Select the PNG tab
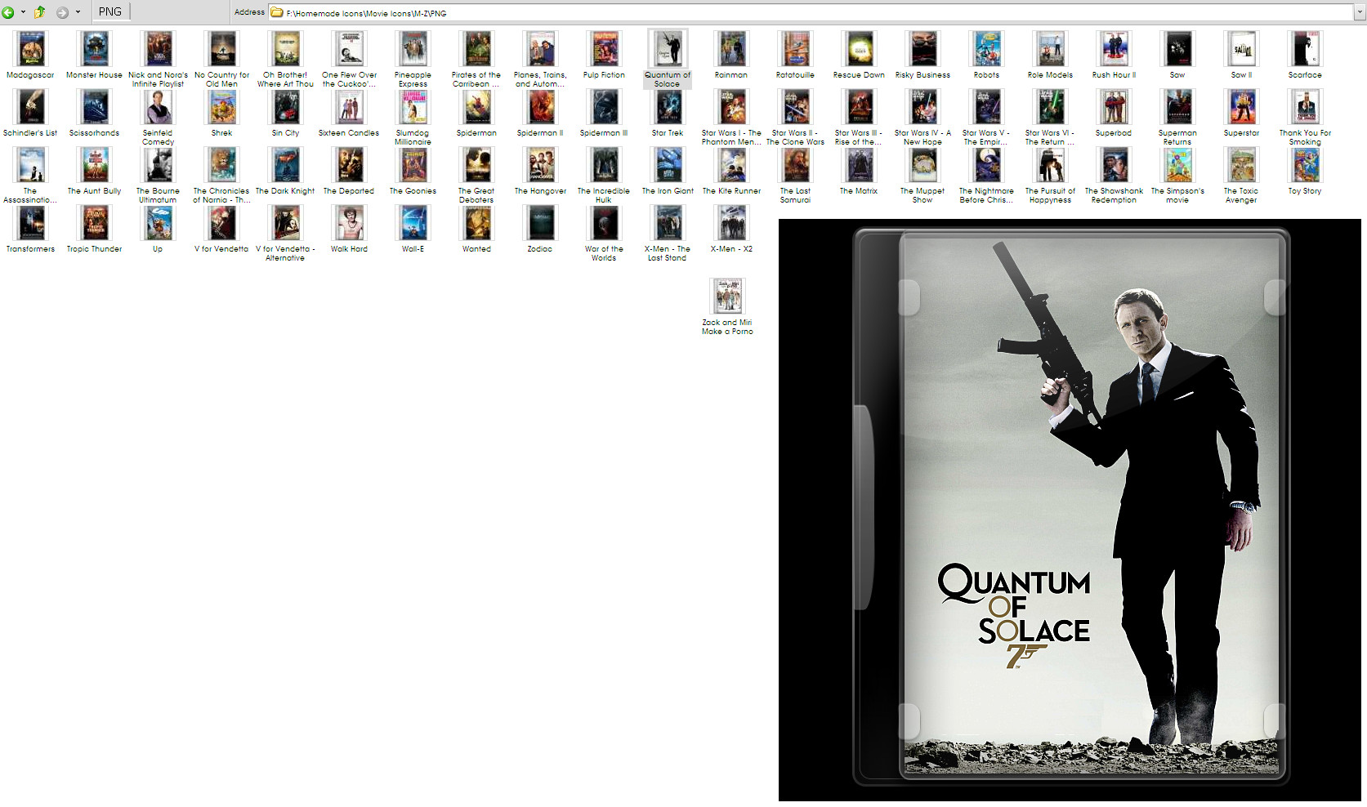Image resolution: width=1367 pixels, height=807 pixels. tap(110, 11)
